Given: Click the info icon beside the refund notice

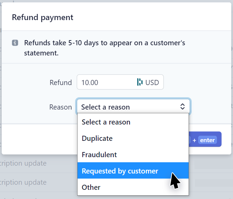Looking at the screenshot, I should [x=15, y=43].
